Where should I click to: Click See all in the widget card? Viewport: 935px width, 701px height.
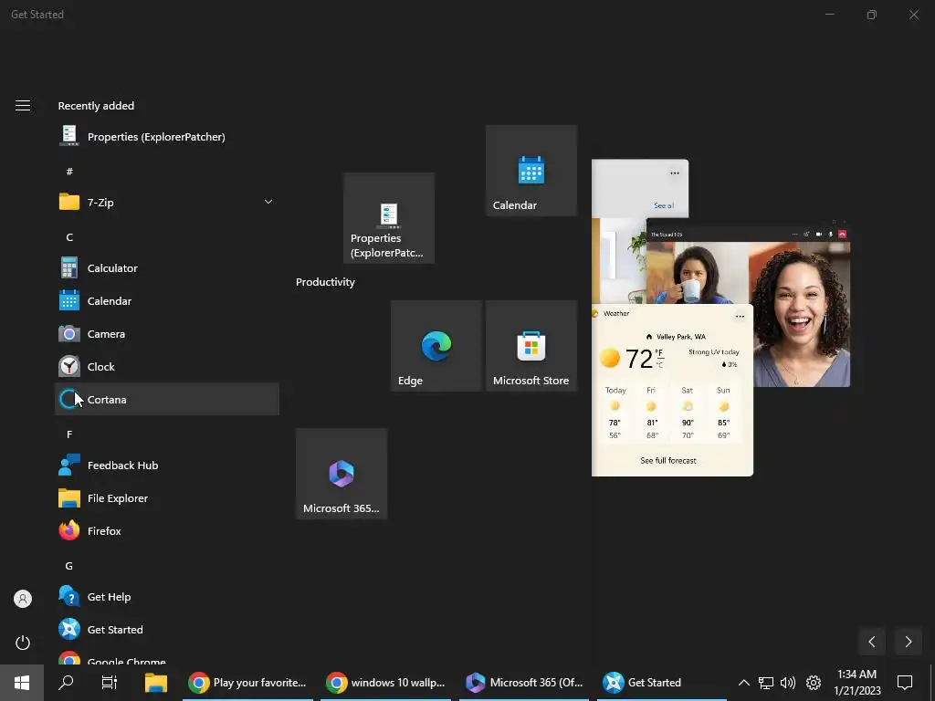664,205
